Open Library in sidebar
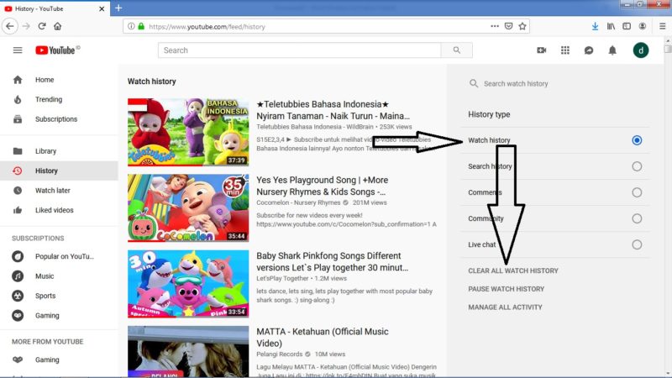The height and width of the screenshot is (378, 672). point(59,151)
